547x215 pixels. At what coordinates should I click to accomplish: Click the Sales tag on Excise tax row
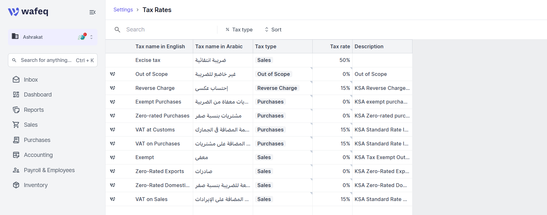pyautogui.click(x=264, y=60)
